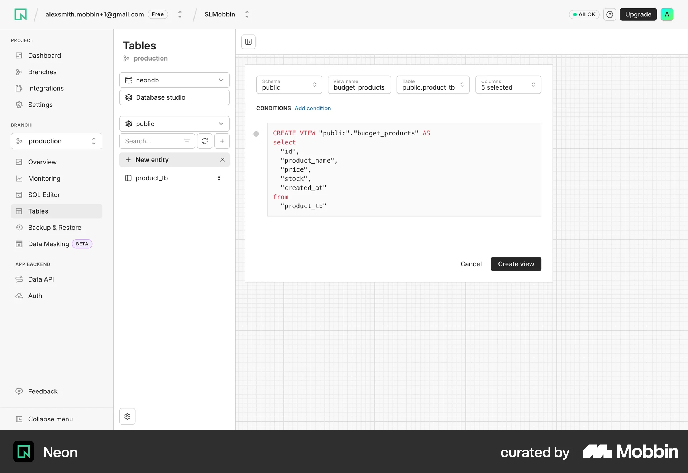The image size is (688, 473).
Task: Click the Branches sidebar icon
Action: pos(19,72)
